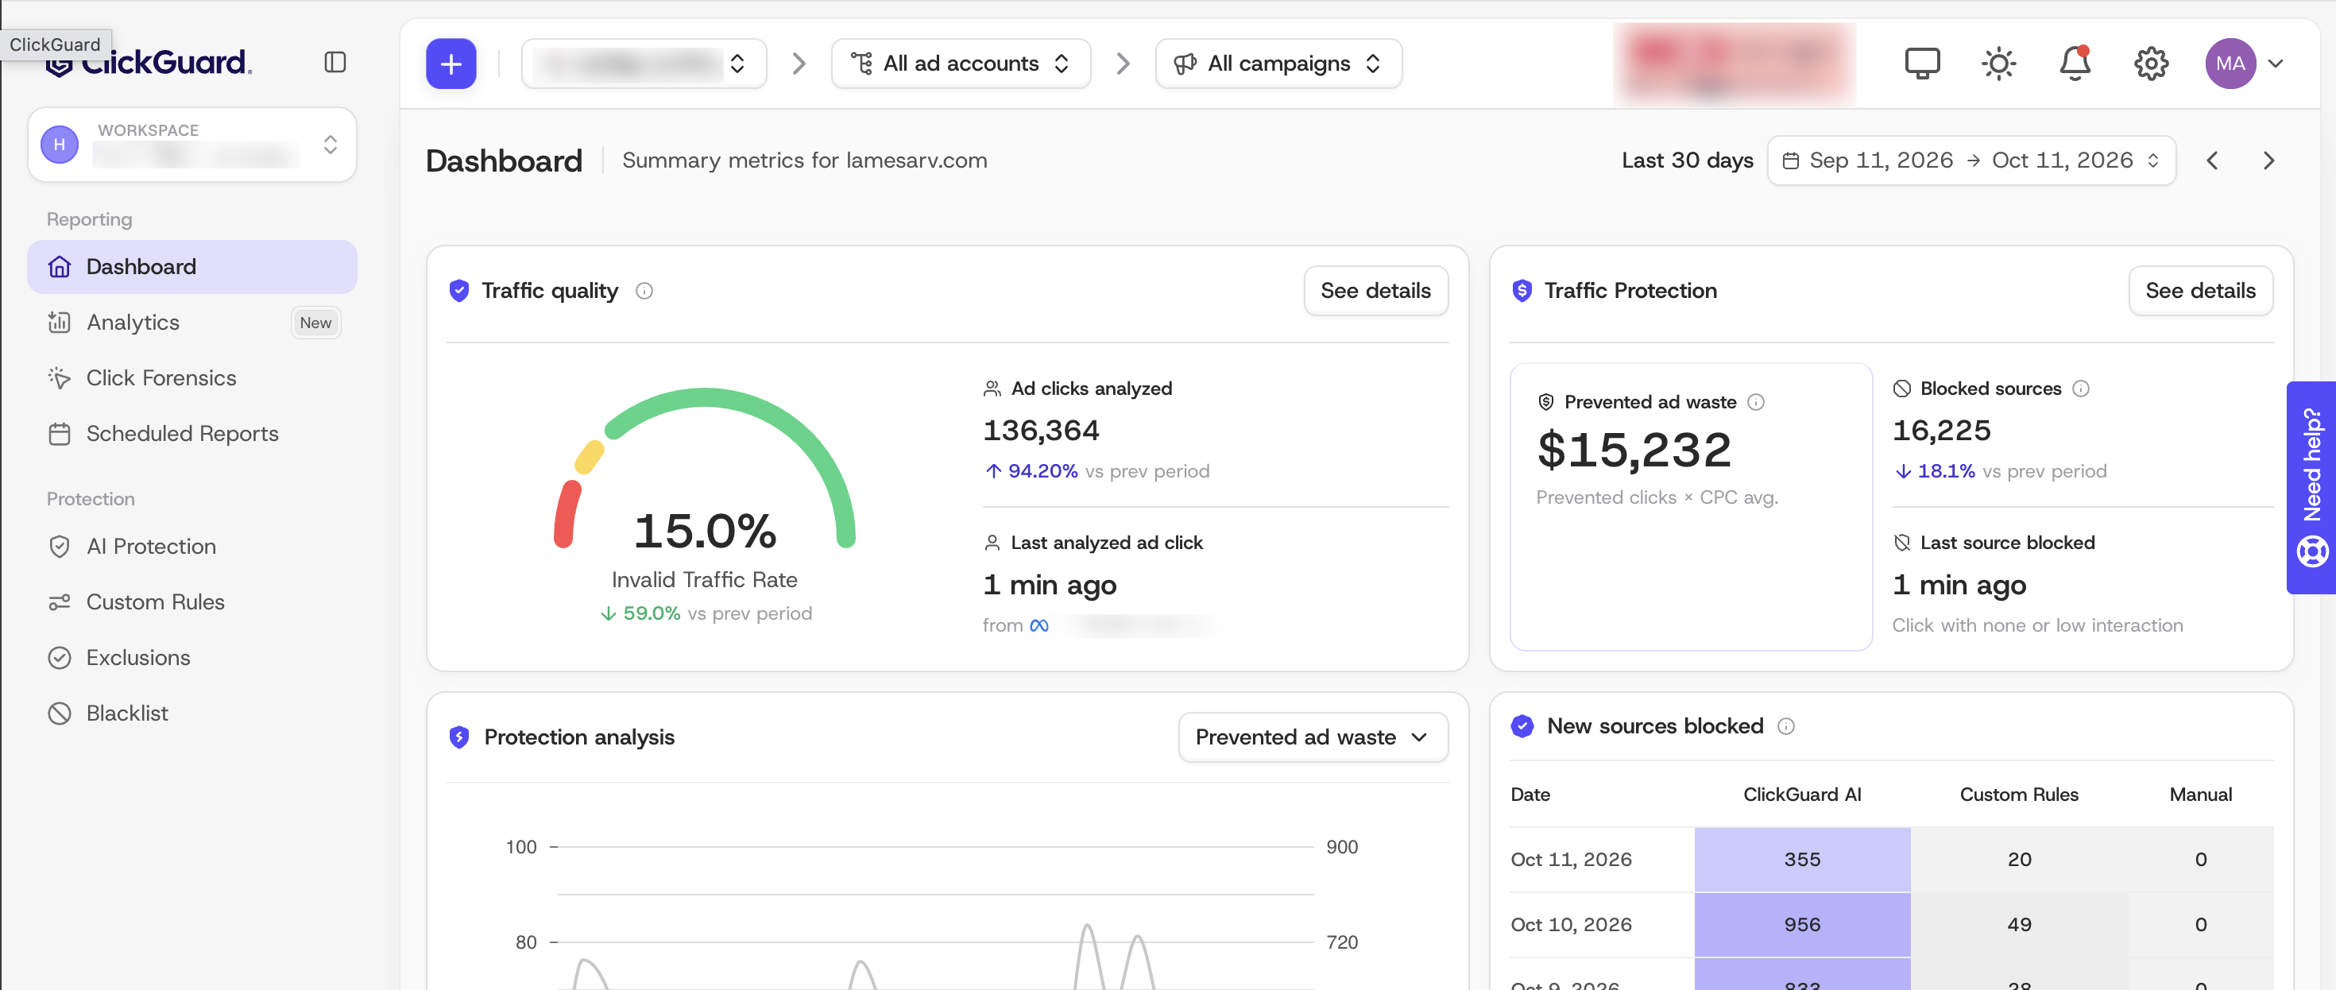The height and width of the screenshot is (990, 2336).
Task: Select Dashboard in sidebar
Action: pyautogui.click(x=192, y=266)
